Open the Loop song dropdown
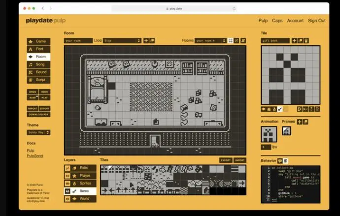The image size is (340, 216). pos(122,41)
